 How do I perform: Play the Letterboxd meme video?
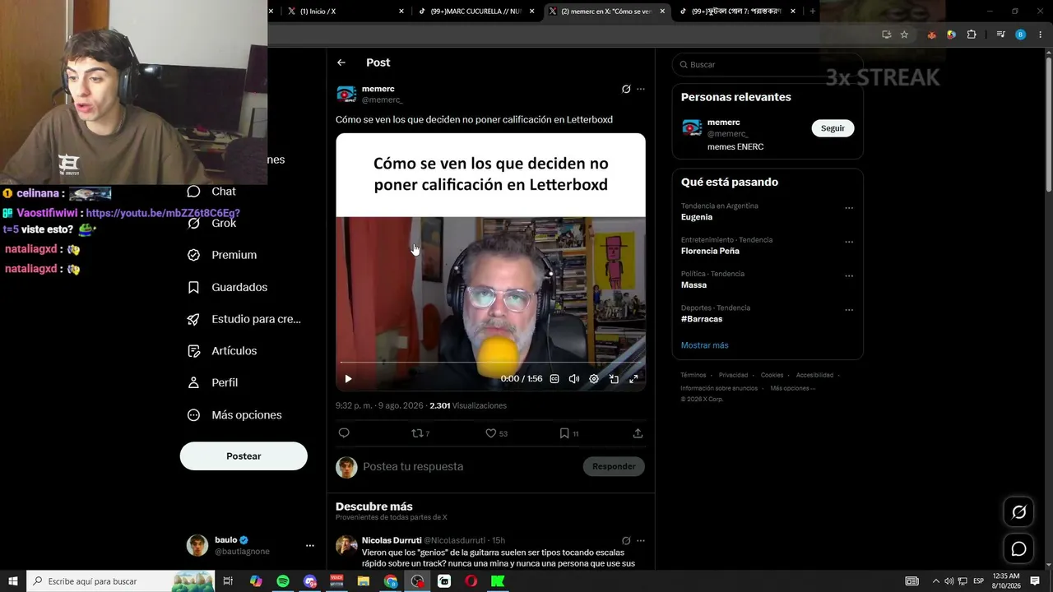point(348,379)
